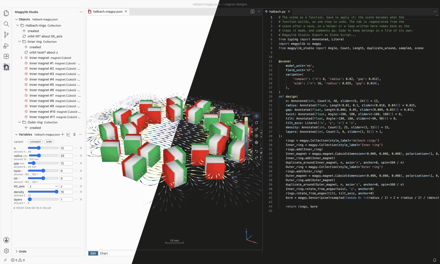Click the globe icon in viewport toolbar
440x264 pixels.
(257, 142)
